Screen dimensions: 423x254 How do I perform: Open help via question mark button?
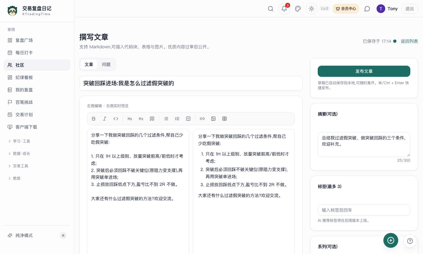pos(410,241)
